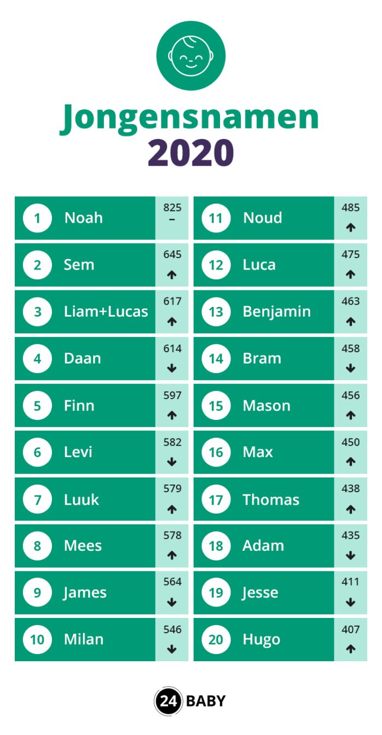Viewport: 382px width, 735px height.
Task: Click the up arrow beside Hugo
Action: [x=351, y=649]
